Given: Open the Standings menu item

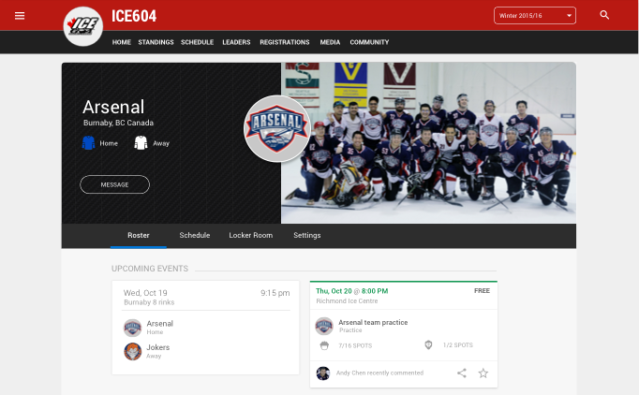Looking at the screenshot, I should (x=156, y=42).
